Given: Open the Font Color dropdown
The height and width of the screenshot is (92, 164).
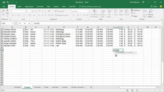Looking at the screenshot, I should click(x=36, y=15).
